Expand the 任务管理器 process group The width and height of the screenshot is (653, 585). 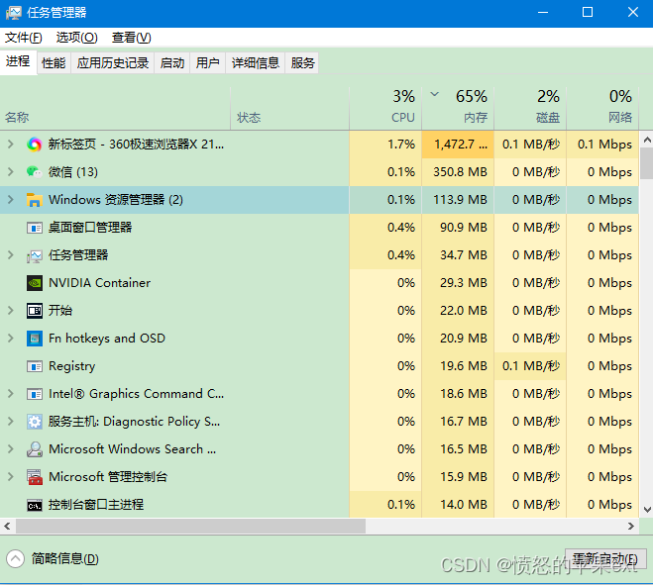[11, 255]
